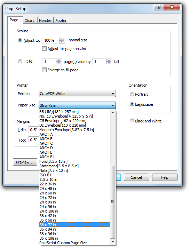Image resolution: width=189 pixels, height=248 pixels.
Task: Click the Left margin input field
Action: [33, 130]
